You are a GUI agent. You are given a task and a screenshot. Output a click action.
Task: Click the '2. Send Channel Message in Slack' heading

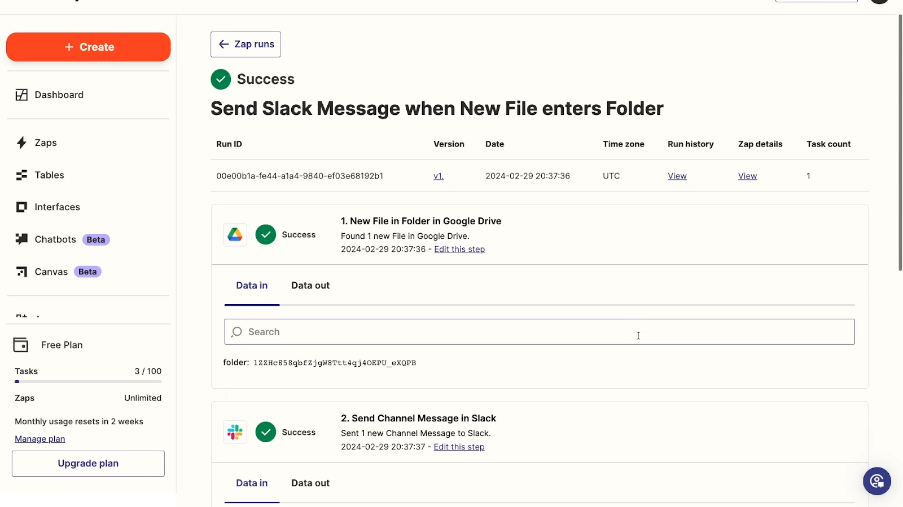pos(418,418)
